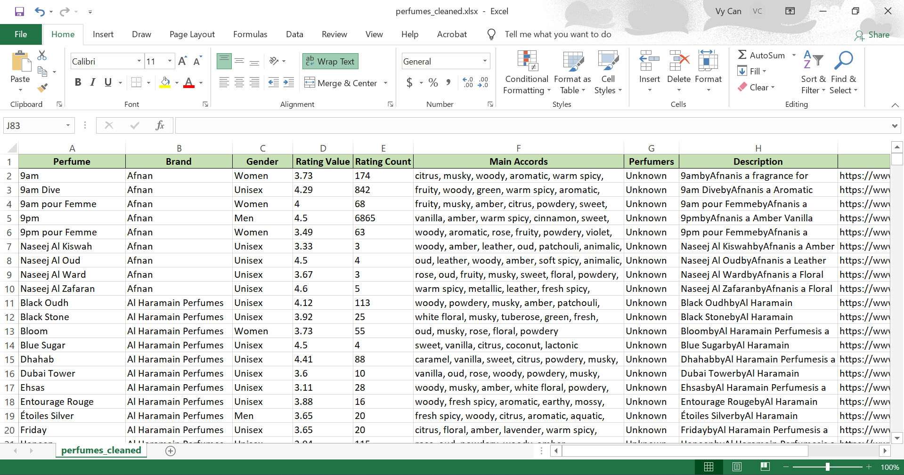The height and width of the screenshot is (475, 904).
Task: Toggle Bold formatting
Action: coord(78,83)
